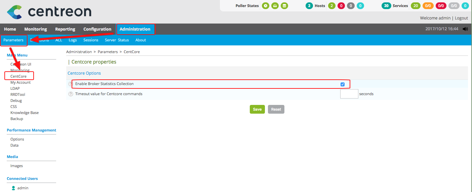
Task: Click the Centcore timeout seconds input field
Action: point(349,94)
